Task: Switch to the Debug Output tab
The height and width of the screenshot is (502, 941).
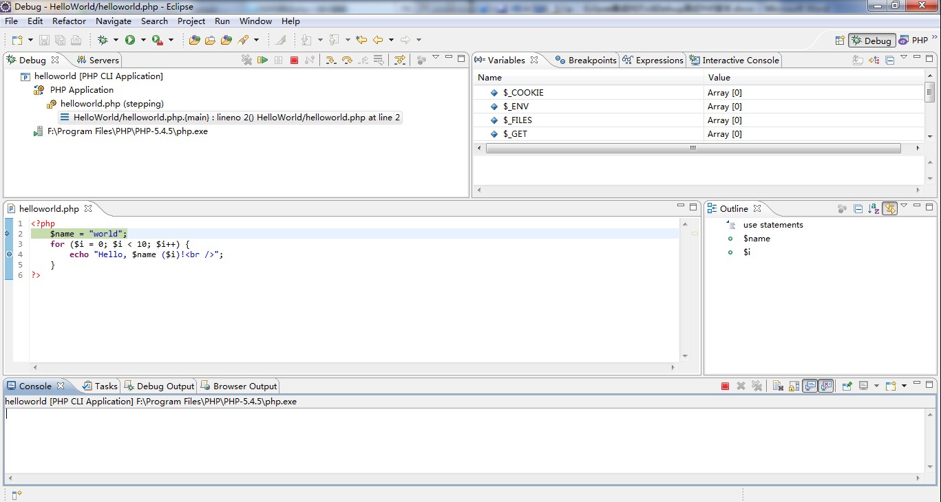Action: (x=160, y=386)
